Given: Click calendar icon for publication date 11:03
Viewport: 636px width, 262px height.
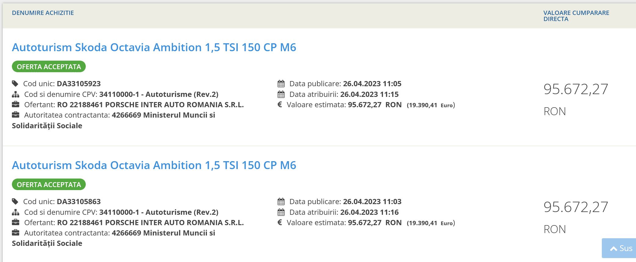Looking at the screenshot, I should click(281, 202).
